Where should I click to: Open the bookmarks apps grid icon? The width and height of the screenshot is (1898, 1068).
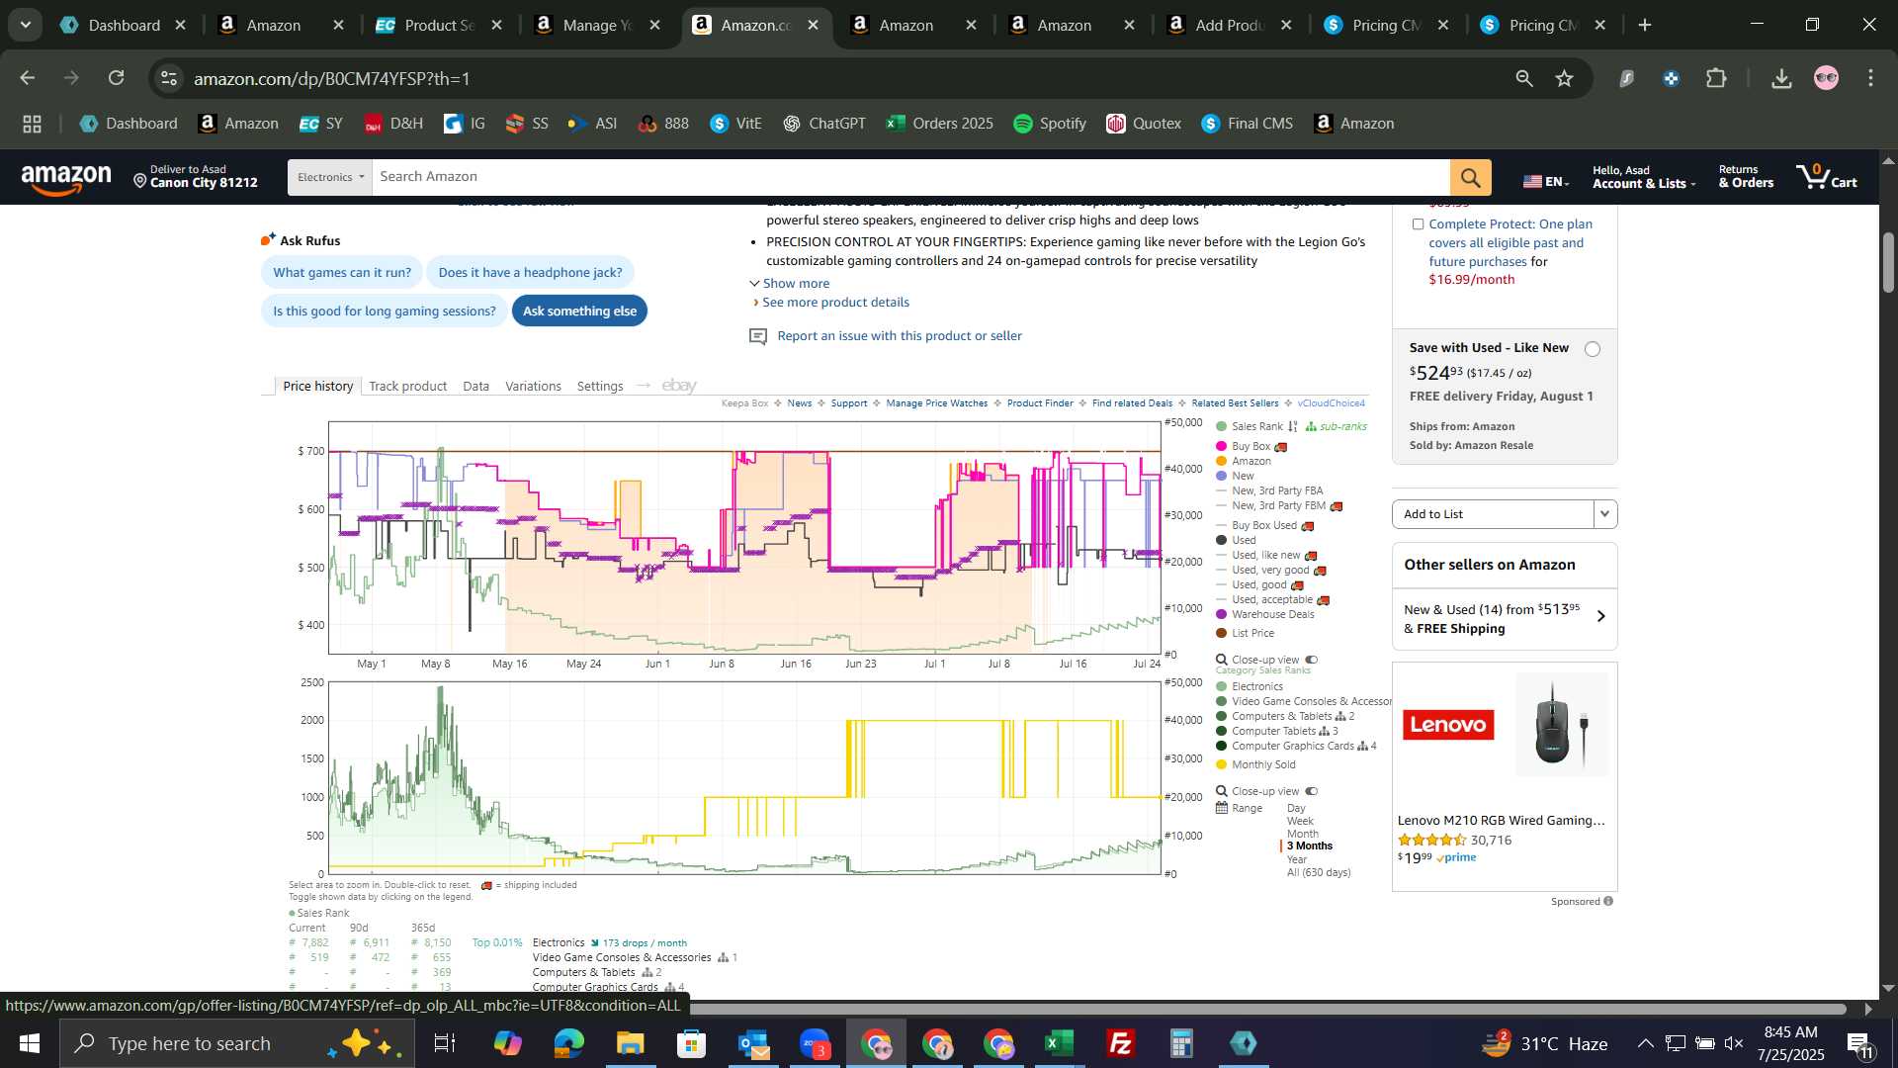coord(32,124)
